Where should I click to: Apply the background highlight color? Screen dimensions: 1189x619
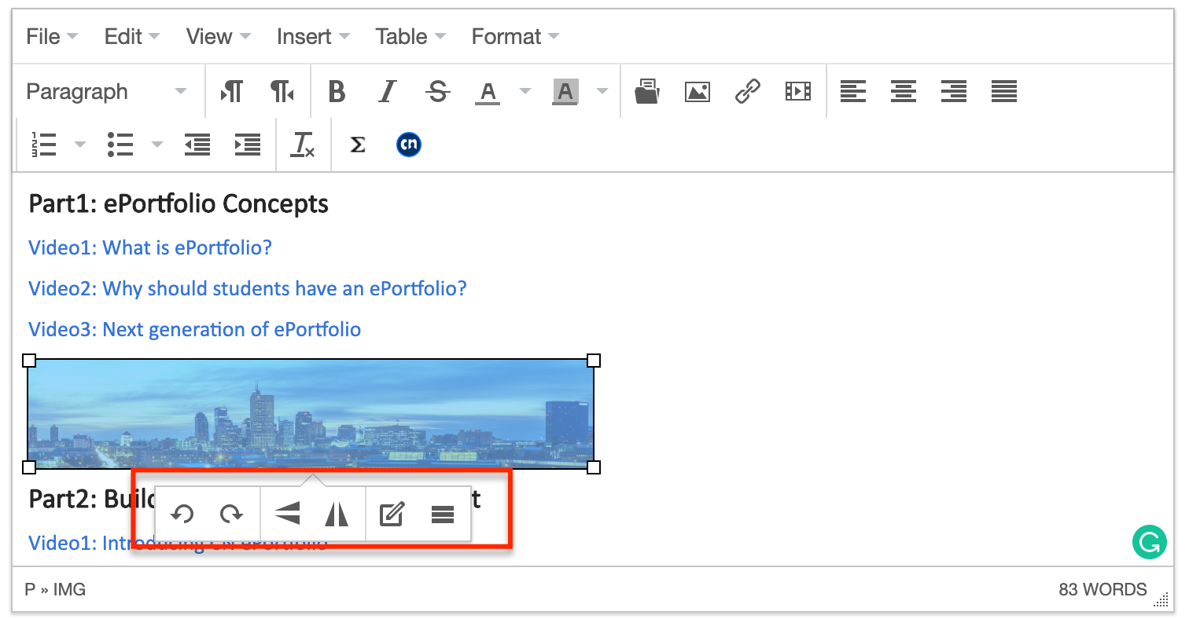(565, 92)
